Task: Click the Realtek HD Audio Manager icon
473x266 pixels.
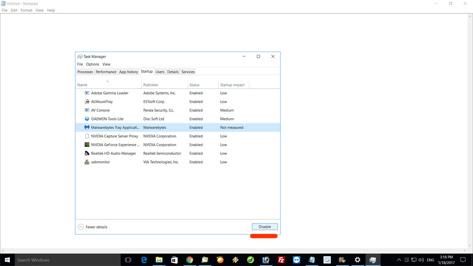Action: [87, 154]
